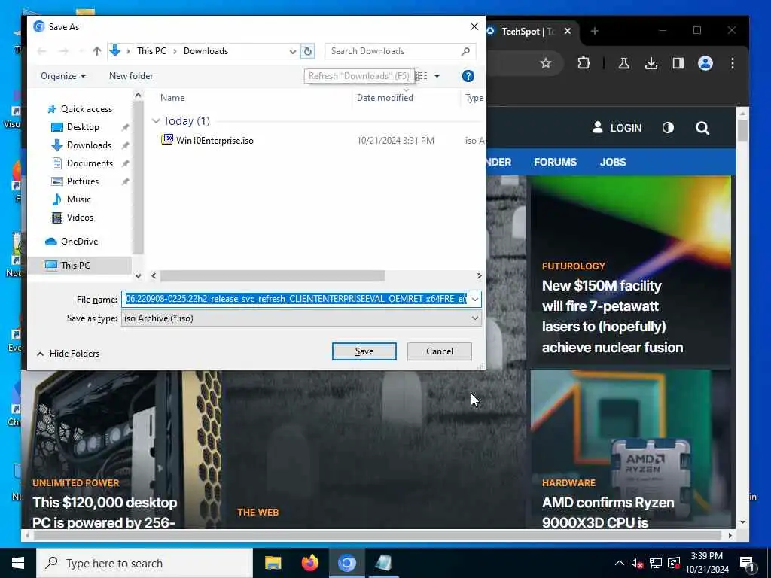The image size is (771, 578).
Task: Select Desktop in the navigation pane
Action: (83, 127)
